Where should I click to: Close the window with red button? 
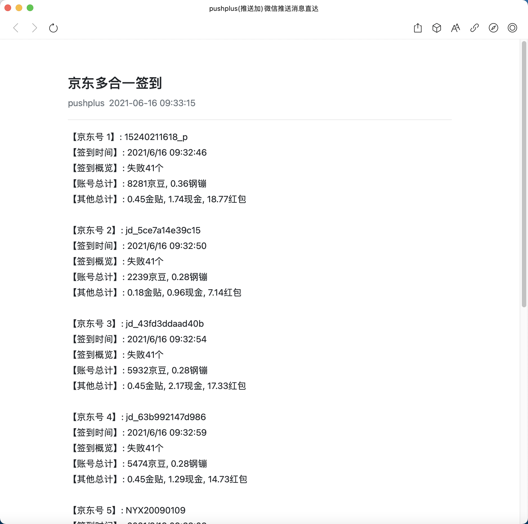8,8
